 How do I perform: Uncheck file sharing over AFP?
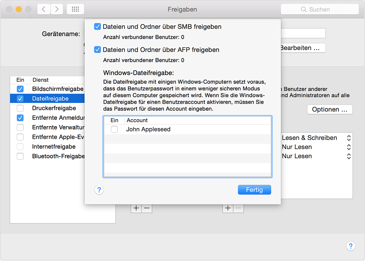[x=97, y=50]
